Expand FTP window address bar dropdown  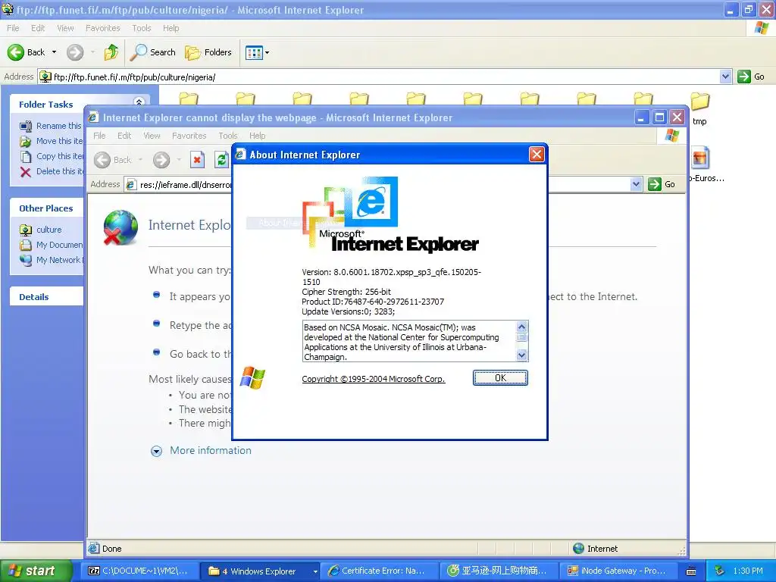coord(725,77)
